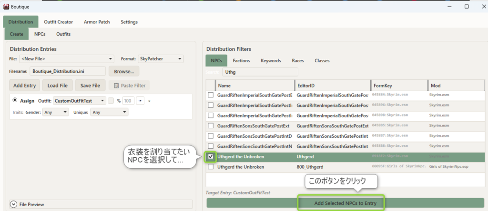Select the Assign radio button
Image resolution: width=488 pixels, height=211 pixels.
(15, 100)
